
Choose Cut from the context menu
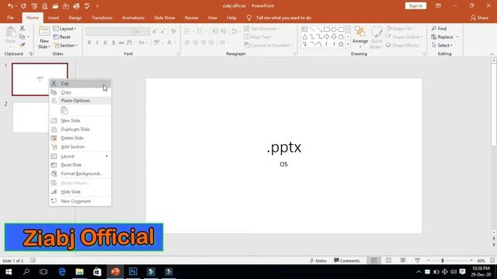pyautogui.click(x=80, y=84)
